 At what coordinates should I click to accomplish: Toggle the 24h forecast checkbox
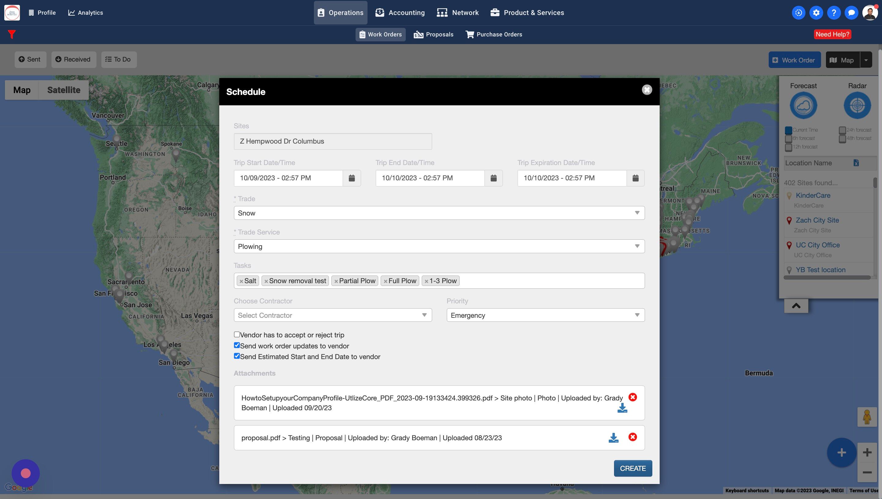(842, 130)
